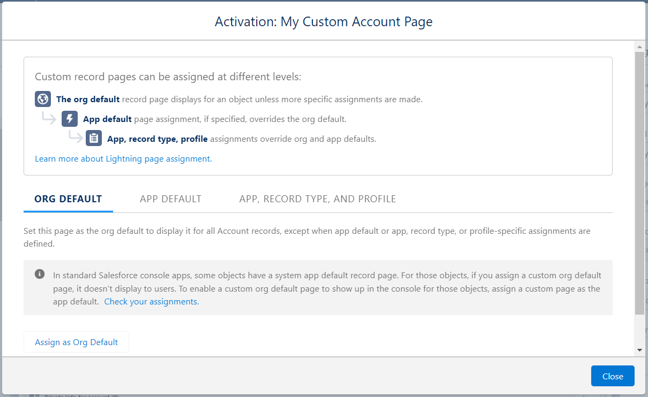Viewport: 648px width, 397px height.
Task: Click the clipboard record type profile icon
Action: [x=94, y=139]
